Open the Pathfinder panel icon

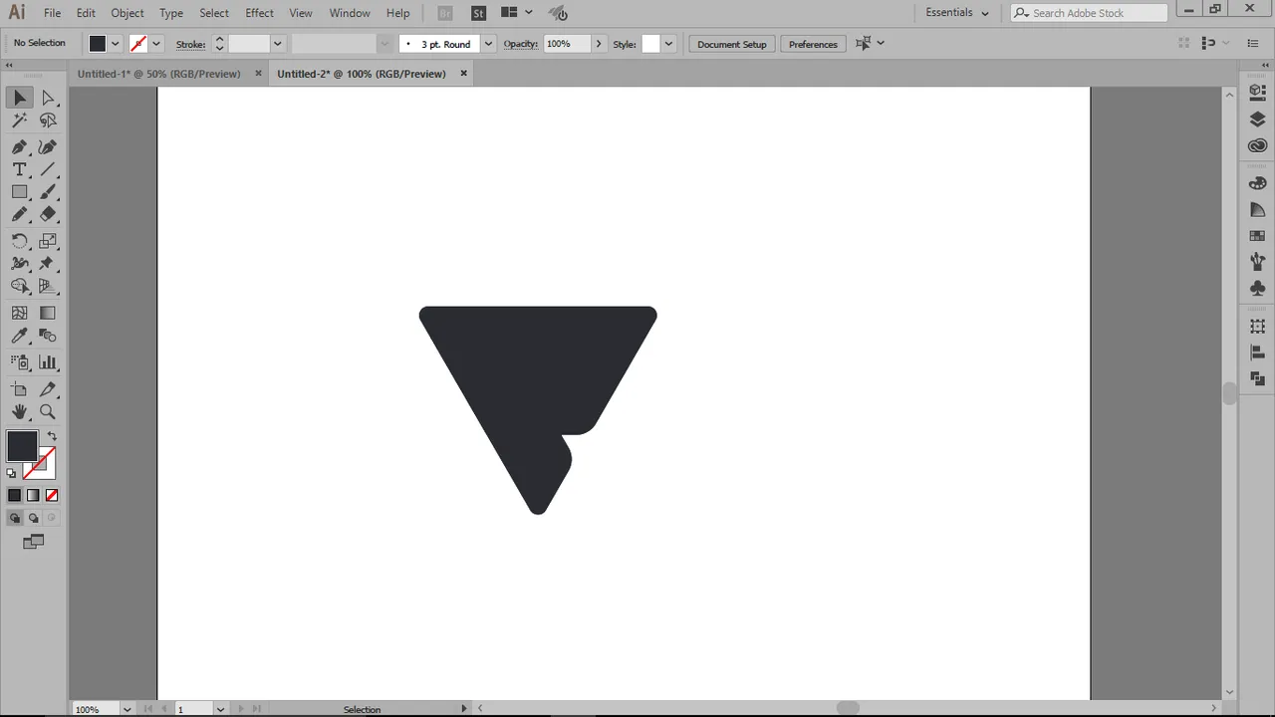point(1257,378)
